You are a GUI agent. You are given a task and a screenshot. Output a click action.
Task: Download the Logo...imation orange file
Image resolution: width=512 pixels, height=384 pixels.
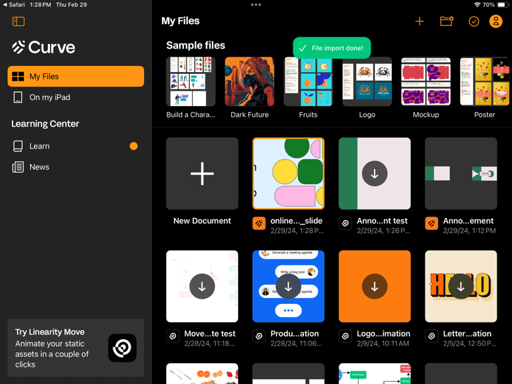375,287
